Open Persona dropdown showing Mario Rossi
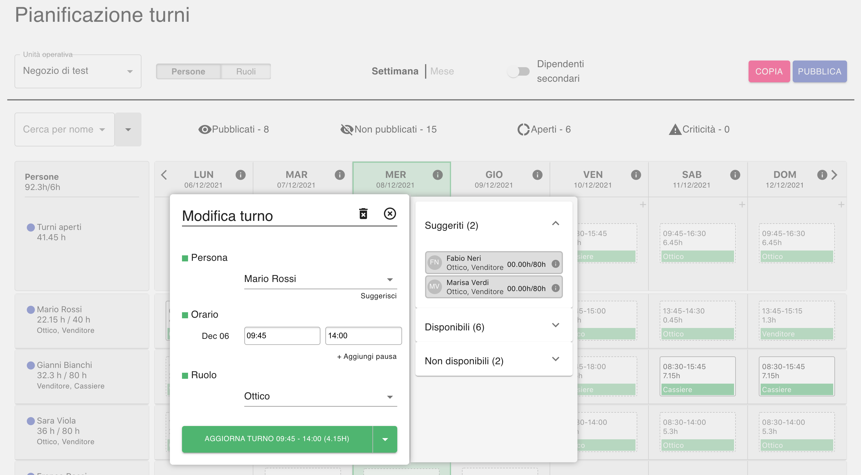This screenshot has width=861, height=475. [320, 279]
